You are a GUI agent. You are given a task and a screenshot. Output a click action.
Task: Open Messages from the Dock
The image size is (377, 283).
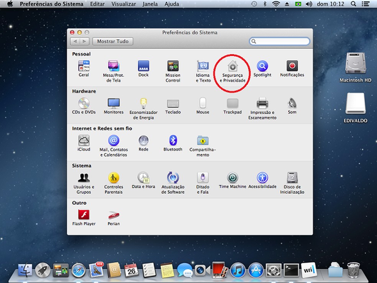[x=185, y=270]
